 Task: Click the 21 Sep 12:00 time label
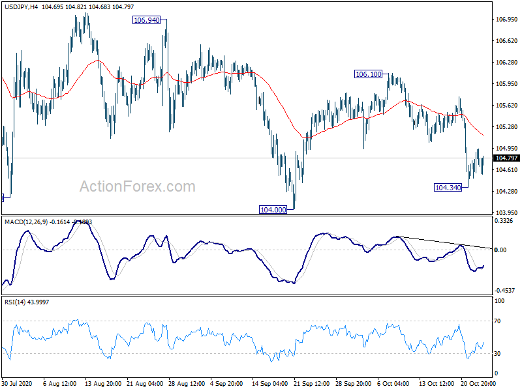(x=312, y=384)
